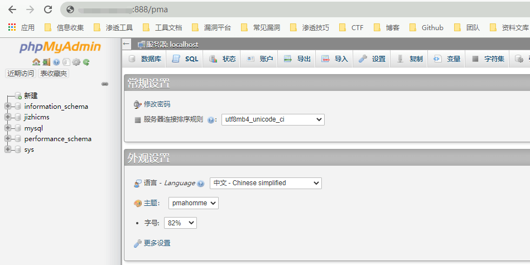Go to phpMyAdmin home via house icon
The image size is (530, 265).
click(36, 62)
